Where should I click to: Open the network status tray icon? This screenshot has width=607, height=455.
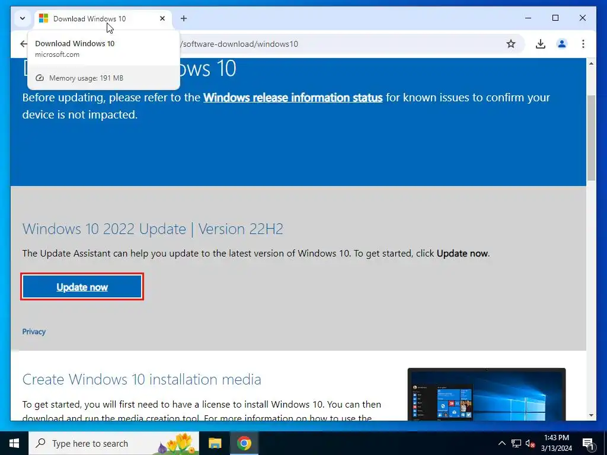pos(516,443)
